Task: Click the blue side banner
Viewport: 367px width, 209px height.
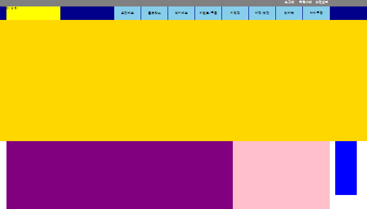Action: pos(345,168)
